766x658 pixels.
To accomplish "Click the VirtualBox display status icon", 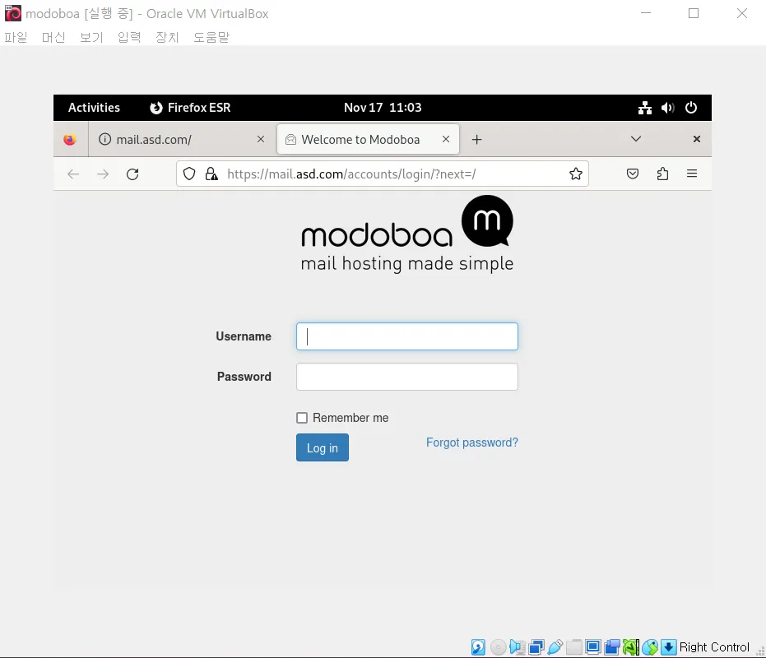I will pyautogui.click(x=593, y=647).
